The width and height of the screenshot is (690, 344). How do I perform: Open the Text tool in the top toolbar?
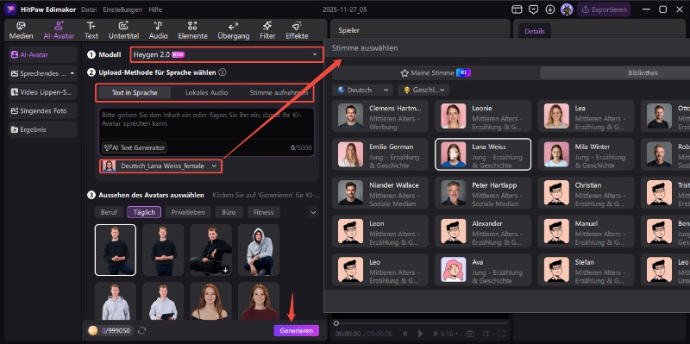point(91,30)
